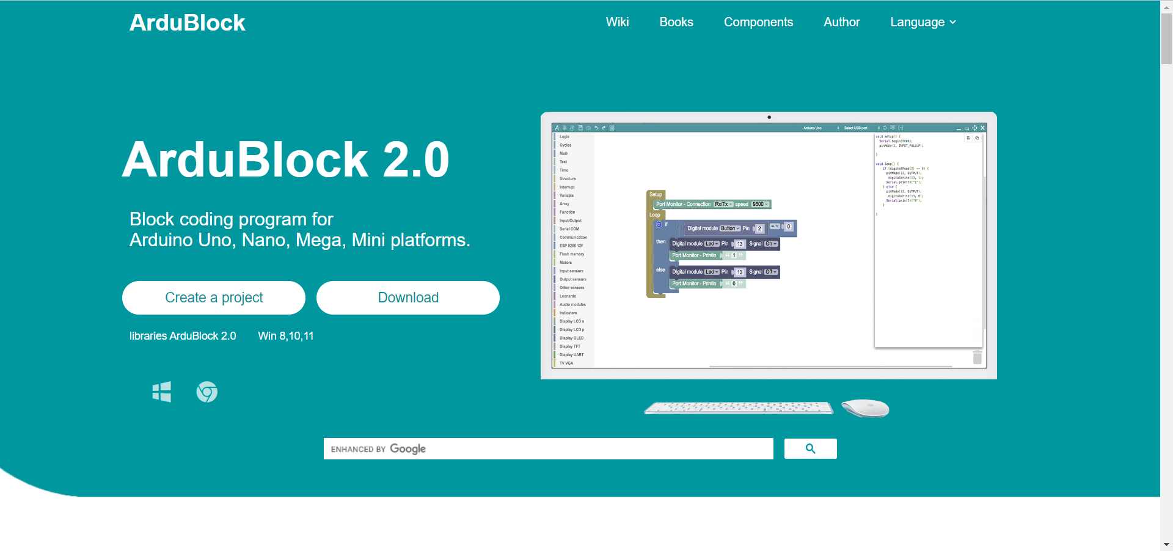Open the libraries ArduBlock 2.0 link
Viewport: 1173px width, 551px height.
[x=183, y=336]
